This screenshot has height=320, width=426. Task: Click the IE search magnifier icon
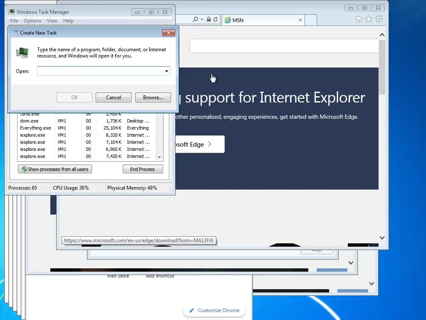[196, 20]
